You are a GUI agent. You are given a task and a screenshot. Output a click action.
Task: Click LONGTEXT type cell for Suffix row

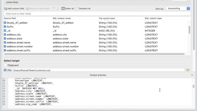(x=151, y=27)
